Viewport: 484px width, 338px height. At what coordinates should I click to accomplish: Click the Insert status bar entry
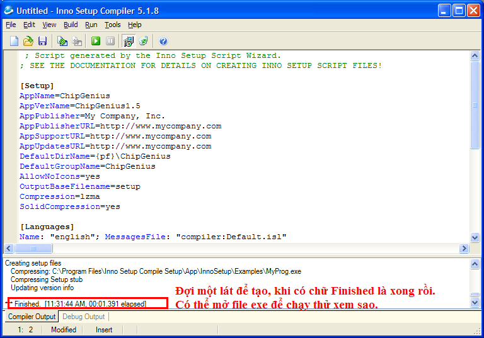click(104, 330)
